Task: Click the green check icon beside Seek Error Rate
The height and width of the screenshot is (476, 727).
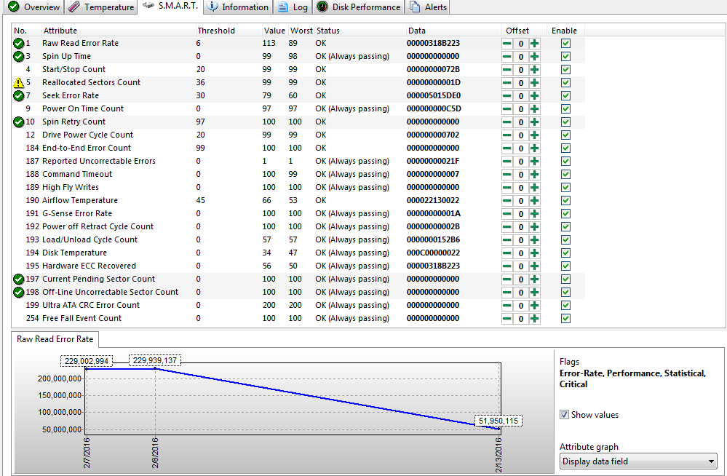Action: click(18, 95)
